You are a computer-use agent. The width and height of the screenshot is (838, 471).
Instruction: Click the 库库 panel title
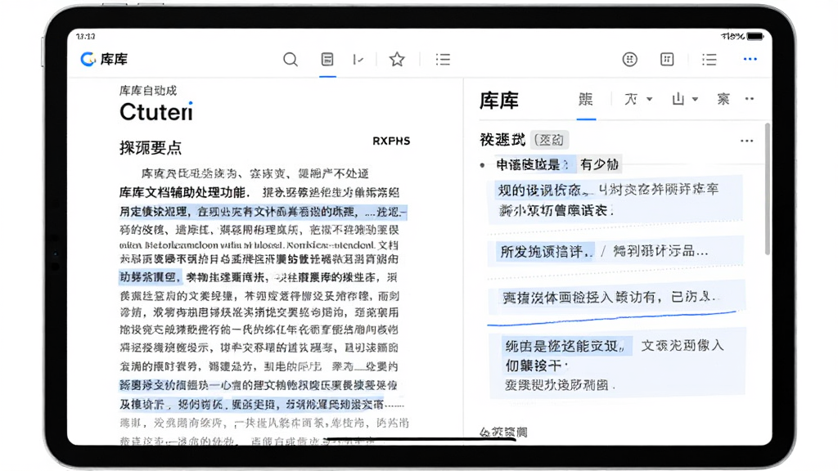coord(498,101)
